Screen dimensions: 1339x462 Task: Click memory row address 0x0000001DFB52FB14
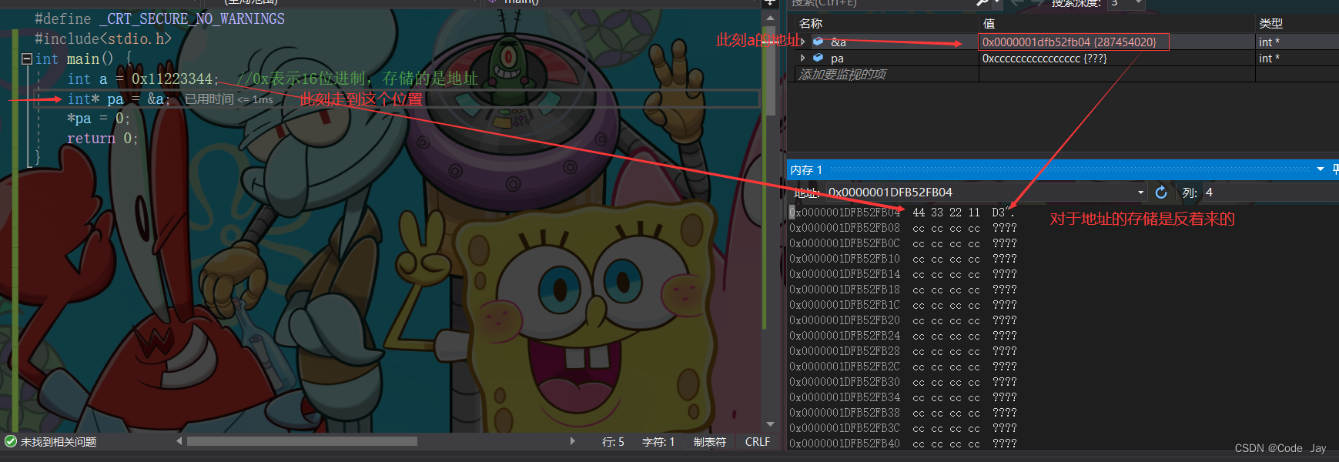pos(845,274)
